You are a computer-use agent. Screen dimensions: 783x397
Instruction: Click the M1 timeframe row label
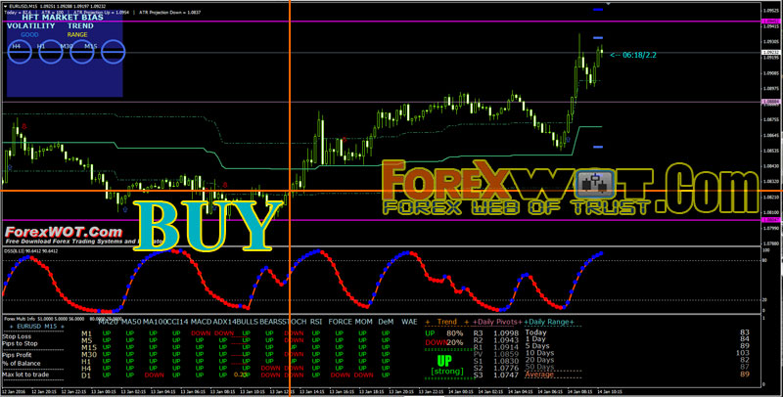pyautogui.click(x=86, y=333)
